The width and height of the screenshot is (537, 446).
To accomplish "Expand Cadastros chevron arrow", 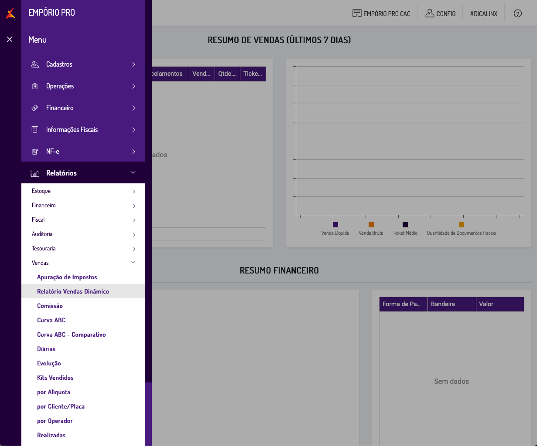I will (133, 64).
